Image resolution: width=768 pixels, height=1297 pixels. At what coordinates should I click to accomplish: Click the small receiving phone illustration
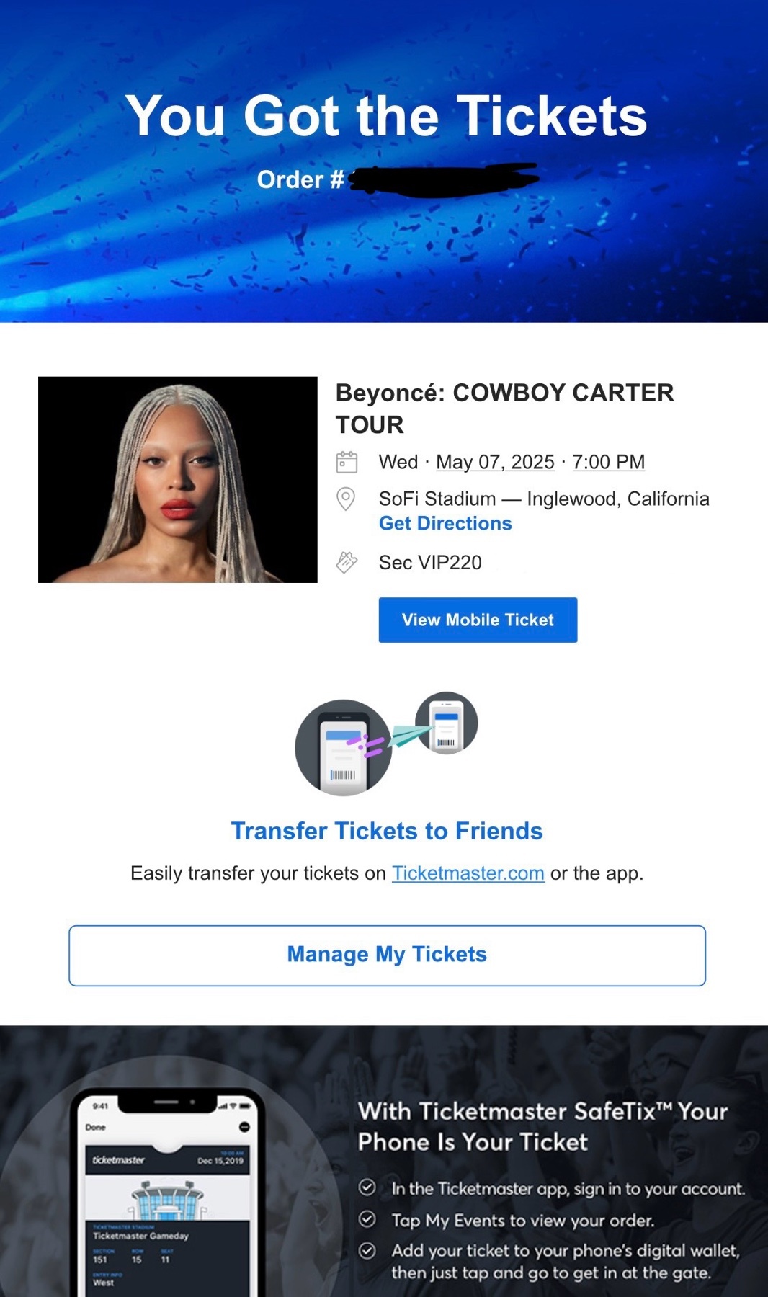click(x=447, y=723)
